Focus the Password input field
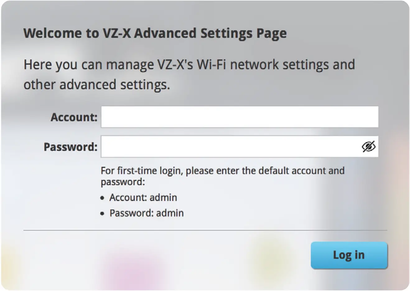Image resolution: width=410 pixels, height=291 pixels. coord(230,146)
